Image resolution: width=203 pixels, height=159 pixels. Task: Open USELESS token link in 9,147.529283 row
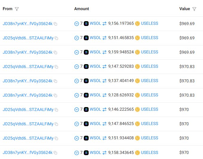(x=149, y=67)
